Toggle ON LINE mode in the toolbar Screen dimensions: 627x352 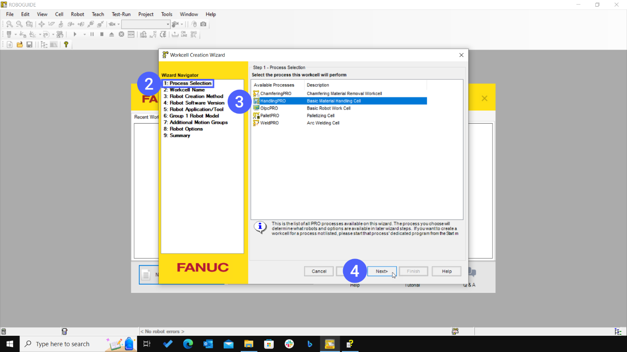(184, 34)
